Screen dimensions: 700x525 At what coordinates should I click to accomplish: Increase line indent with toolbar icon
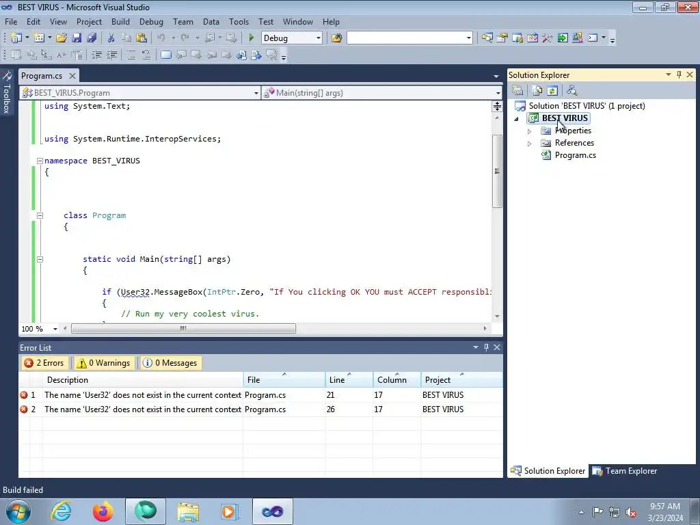tap(111, 55)
